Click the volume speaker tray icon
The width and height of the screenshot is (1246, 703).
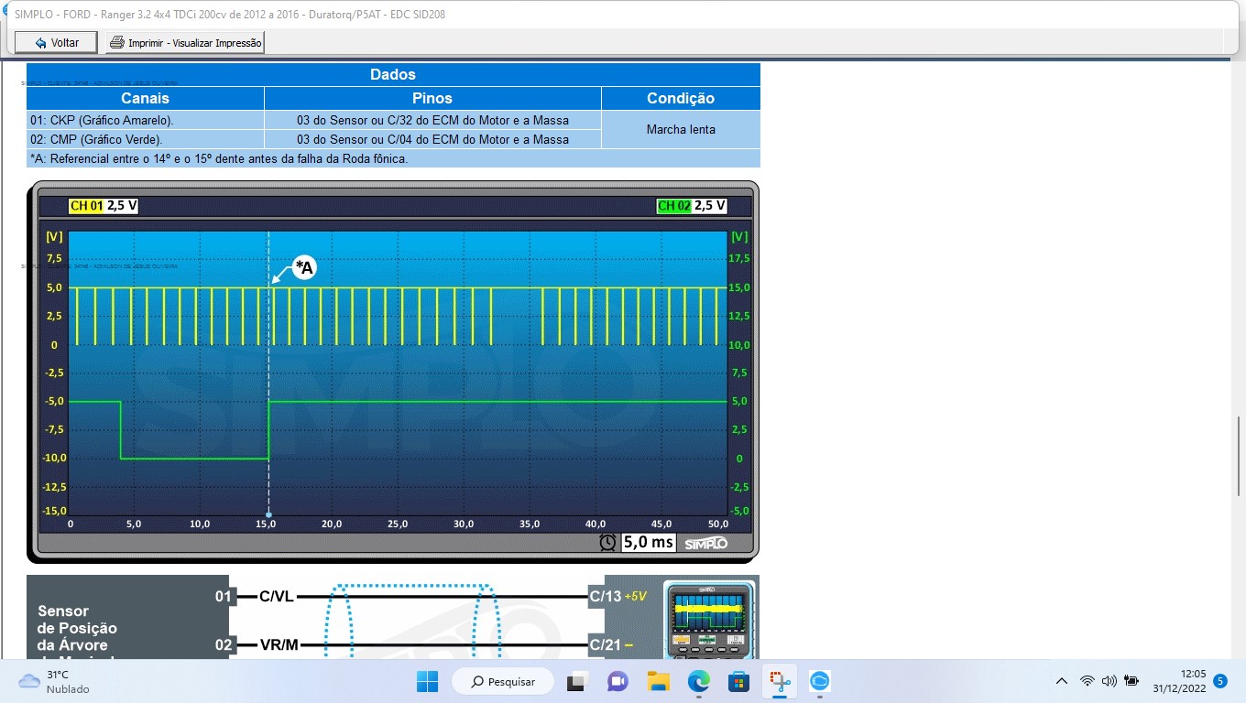1109,681
